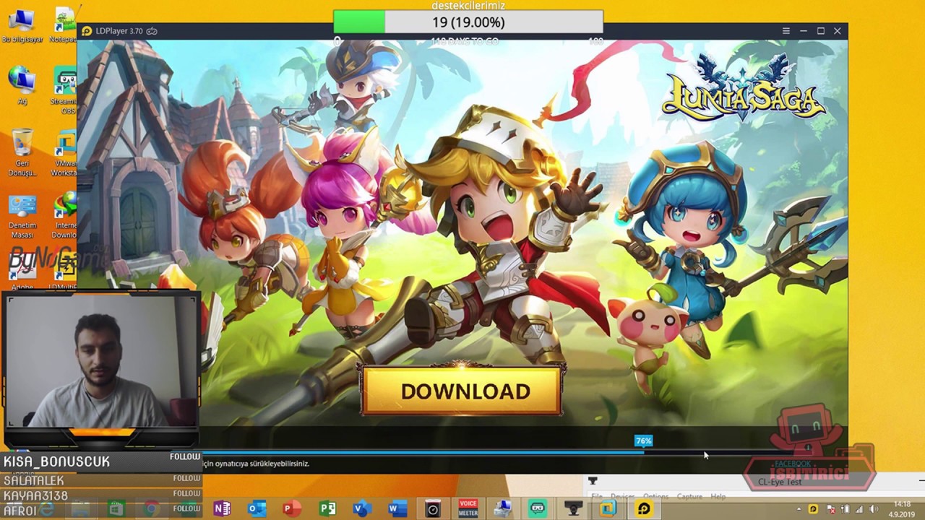The image size is (925, 520).
Task: Open Notepad++ desktop shortcut
Action: (x=64, y=26)
